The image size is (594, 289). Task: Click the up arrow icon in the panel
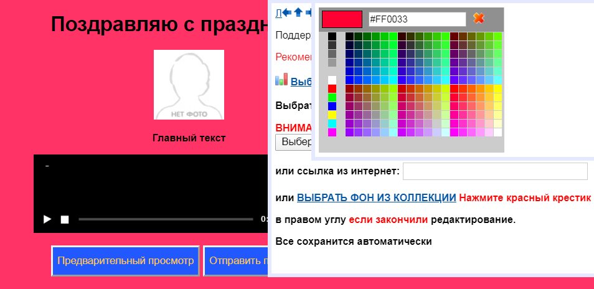click(x=298, y=12)
